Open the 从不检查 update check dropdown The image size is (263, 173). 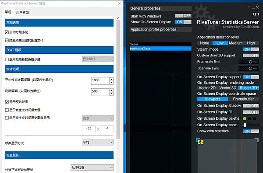(92, 167)
